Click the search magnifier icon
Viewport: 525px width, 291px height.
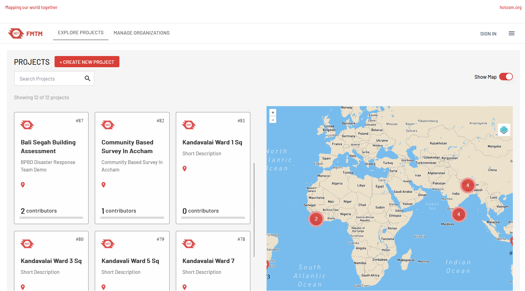[87, 78]
